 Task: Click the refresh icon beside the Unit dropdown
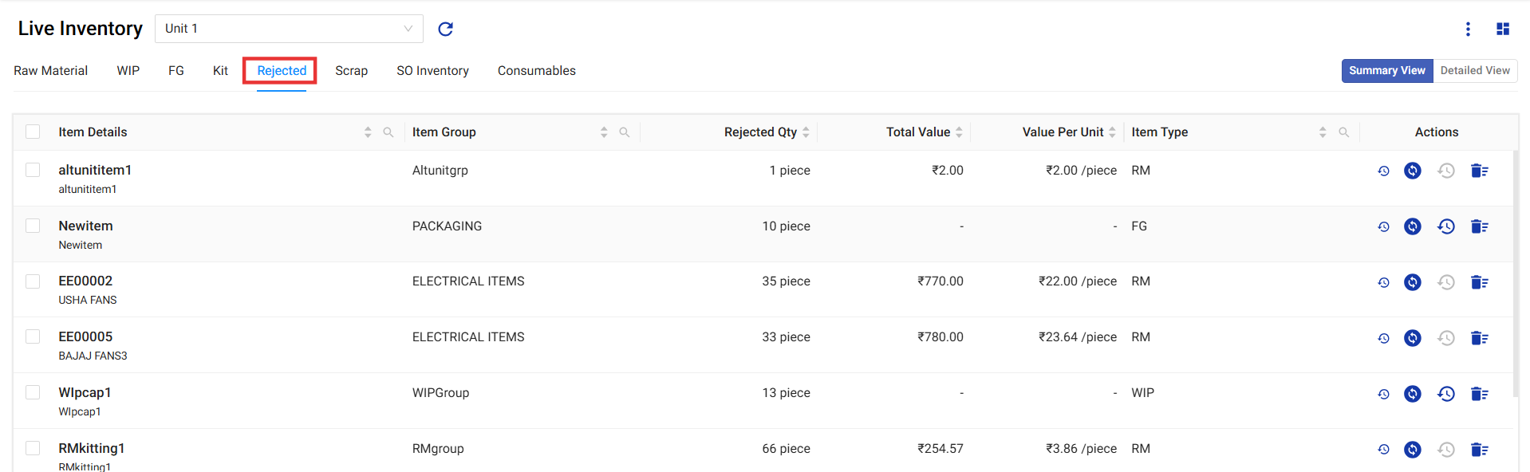coord(445,29)
